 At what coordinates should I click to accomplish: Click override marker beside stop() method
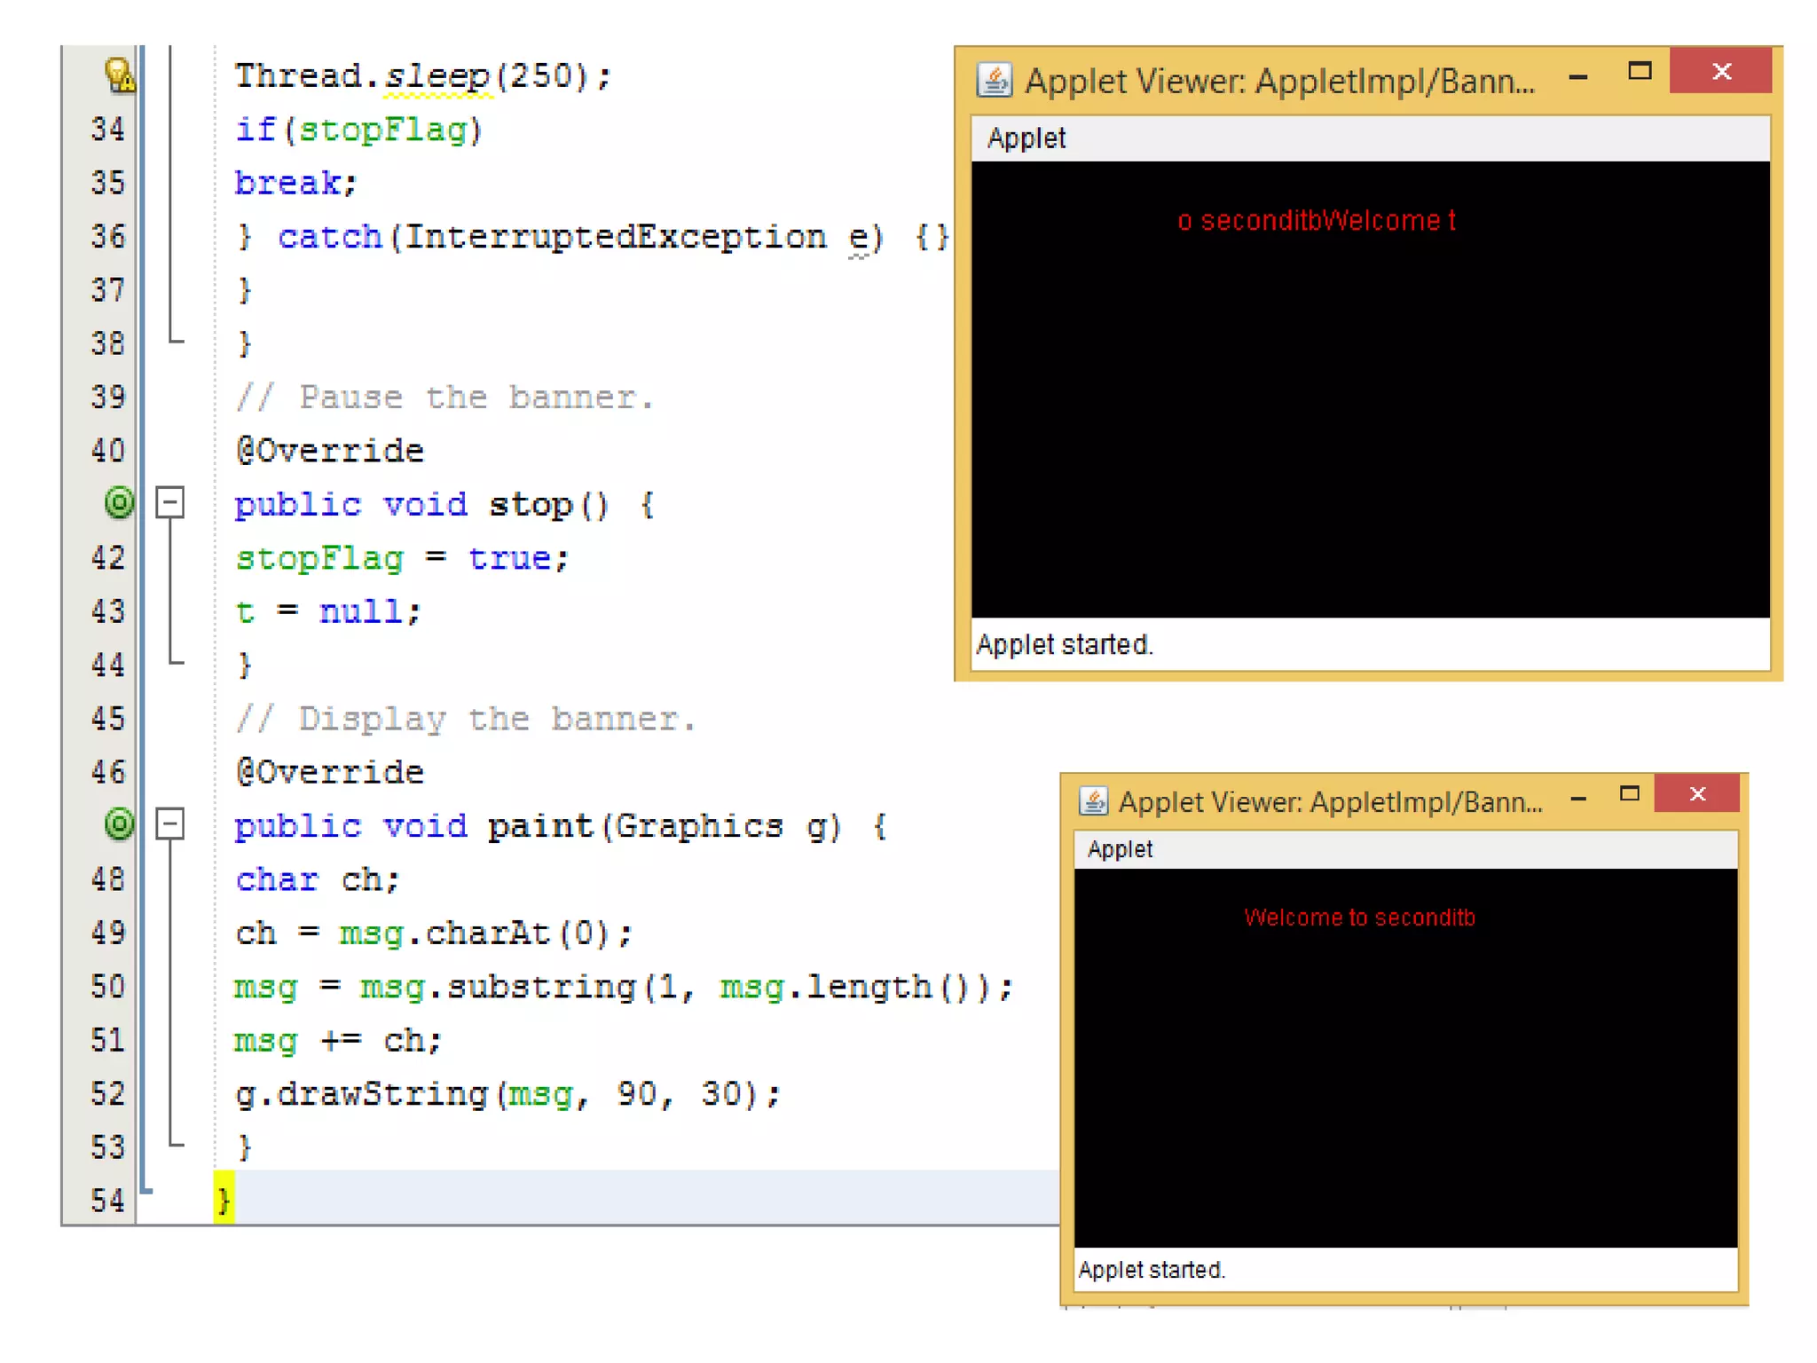click(x=119, y=503)
